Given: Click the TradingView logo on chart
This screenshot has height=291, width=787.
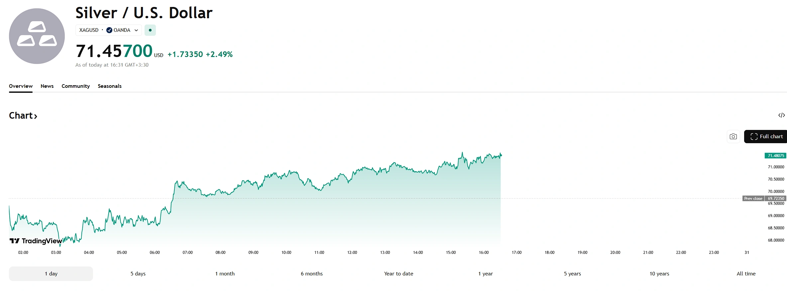Looking at the screenshot, I should [36, 241].
